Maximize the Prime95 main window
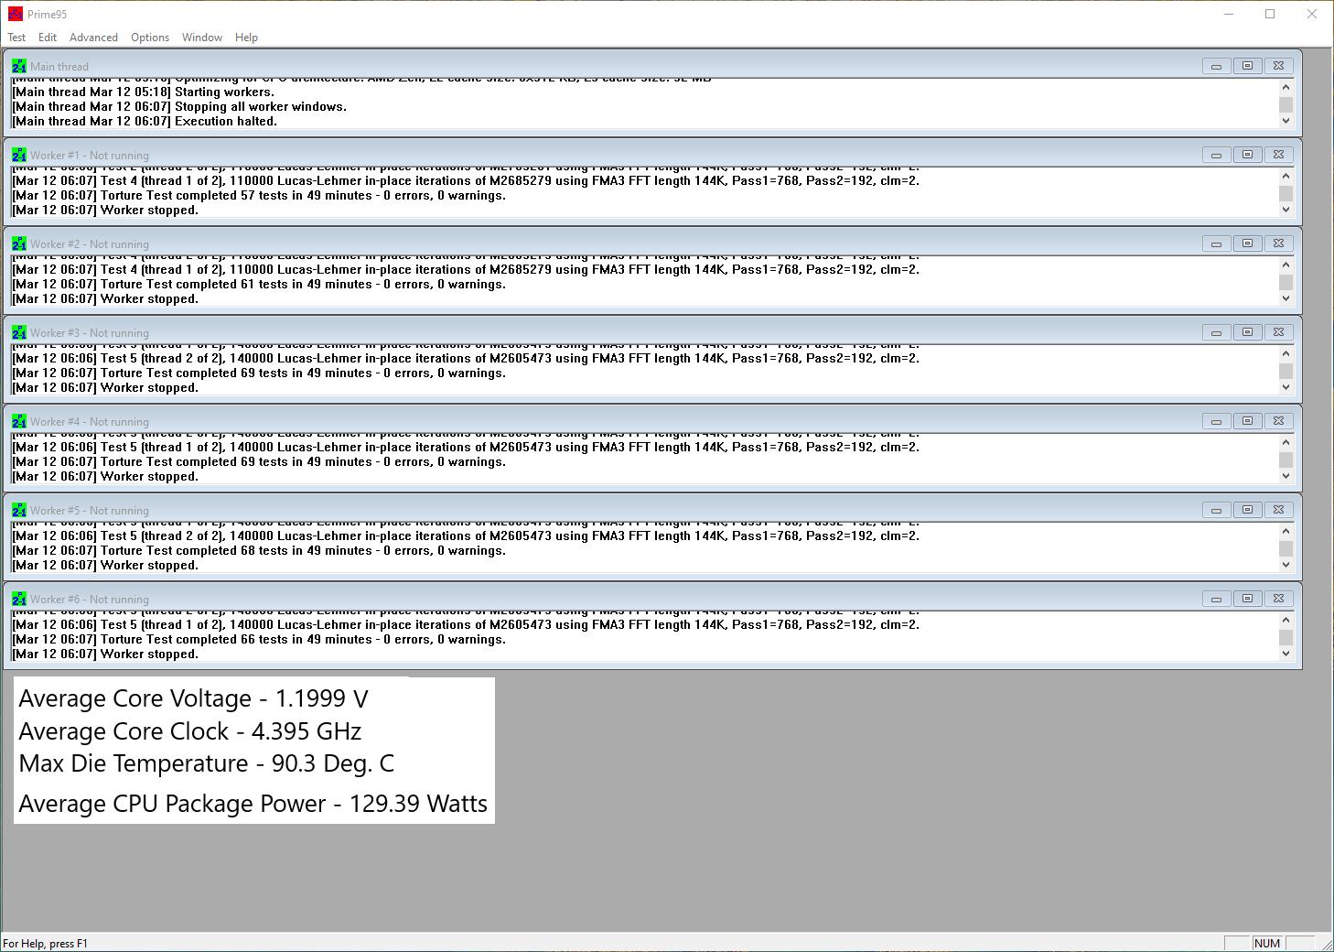 pyautogui.click(x=1270, y=14)
